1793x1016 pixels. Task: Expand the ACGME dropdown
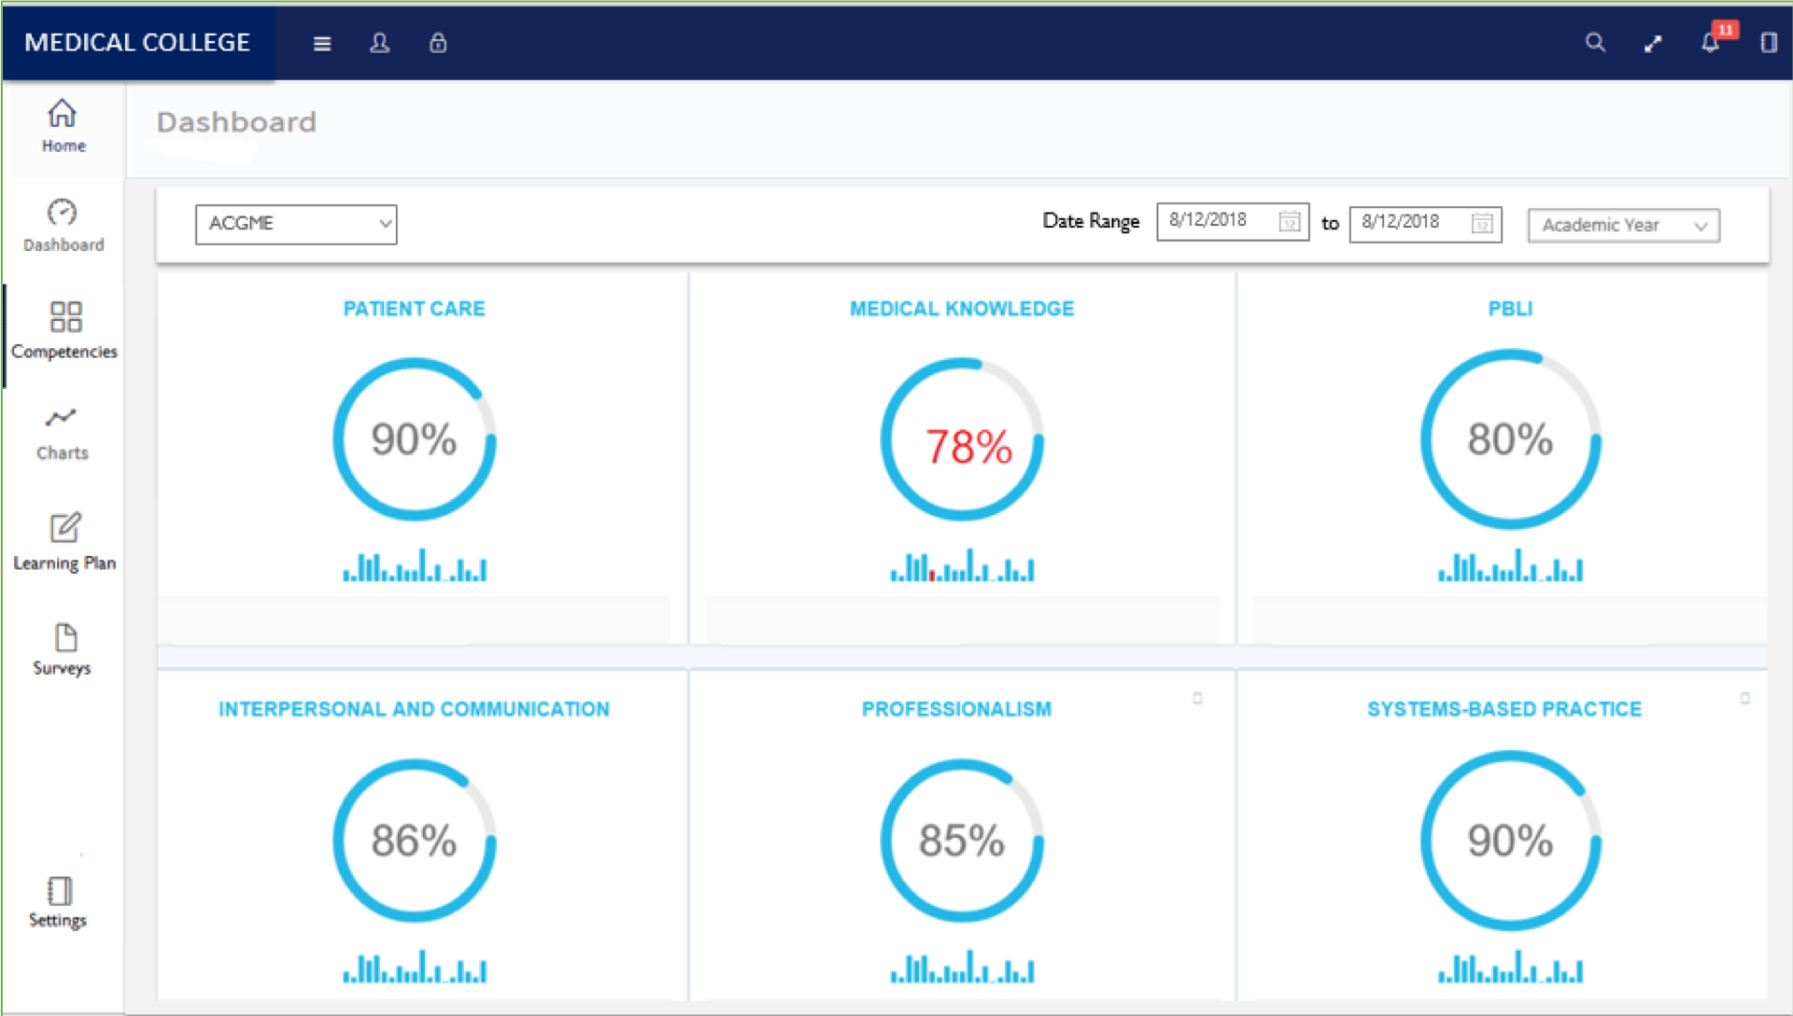296,224
